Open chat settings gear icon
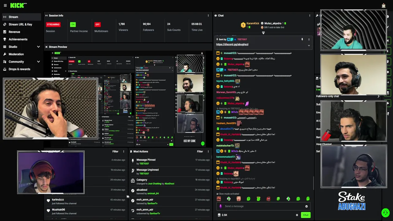Image resolution: width=393 pixels, height=221 pixels. (297, 215)
